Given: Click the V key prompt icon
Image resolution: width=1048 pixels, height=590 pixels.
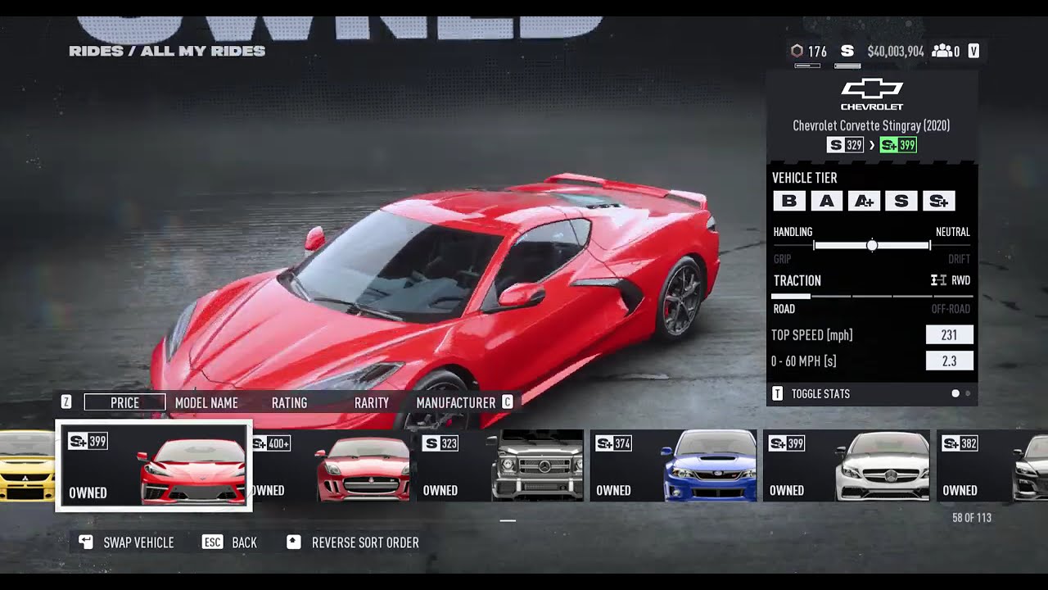Looking at the screenshot, I should pos(973,51).
